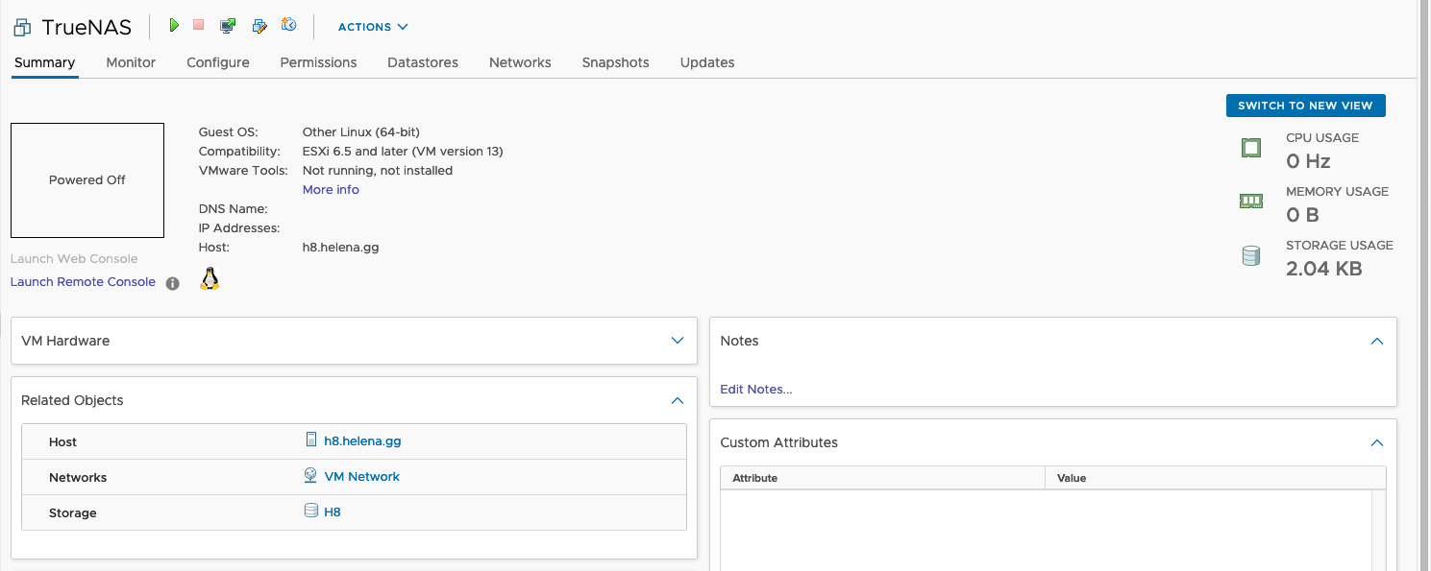Click the launch console monitor icon

(228, 26)
